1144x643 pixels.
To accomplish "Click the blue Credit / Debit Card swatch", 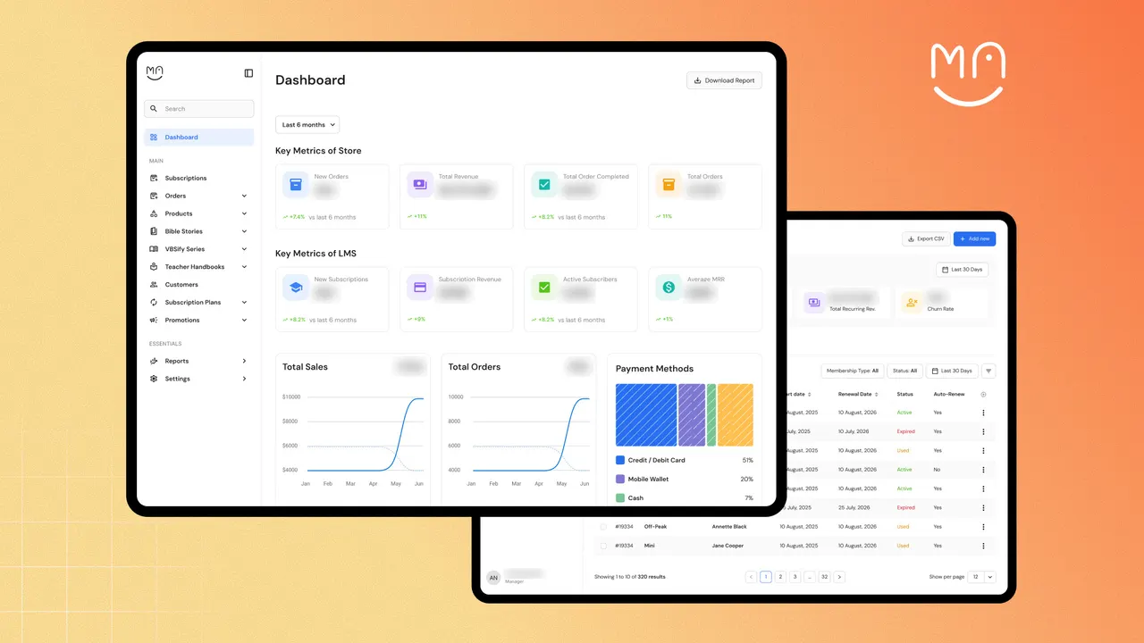I will tap(620, 461).
